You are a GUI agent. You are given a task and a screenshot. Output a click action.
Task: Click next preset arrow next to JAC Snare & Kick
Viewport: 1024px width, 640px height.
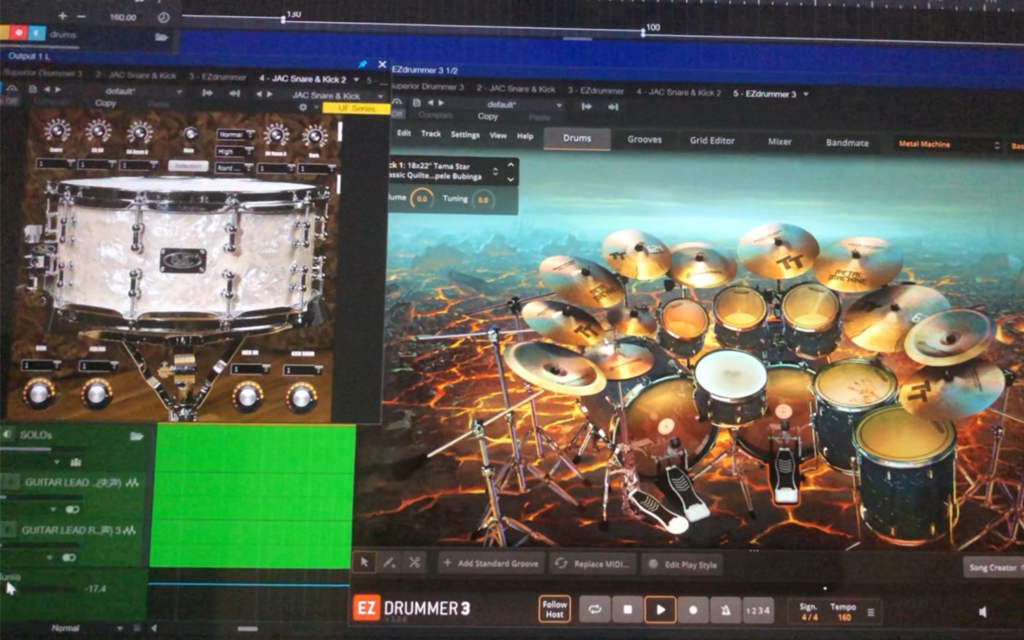coord(270,94)
